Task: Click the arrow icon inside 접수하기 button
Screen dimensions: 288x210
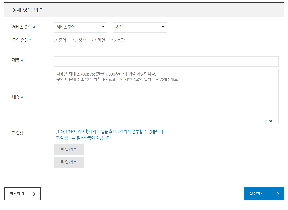Action: tap(277, 194)
